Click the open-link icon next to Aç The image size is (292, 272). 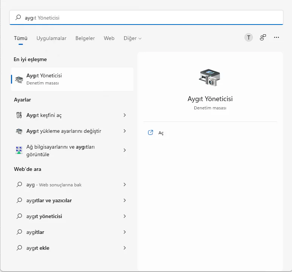pyautogui.click(x=151, y=132)
